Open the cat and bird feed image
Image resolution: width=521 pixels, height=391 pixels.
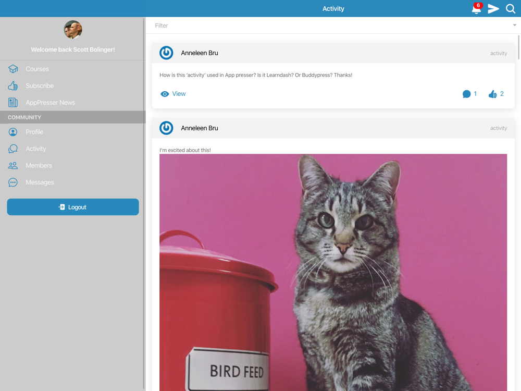pos(333,272)
